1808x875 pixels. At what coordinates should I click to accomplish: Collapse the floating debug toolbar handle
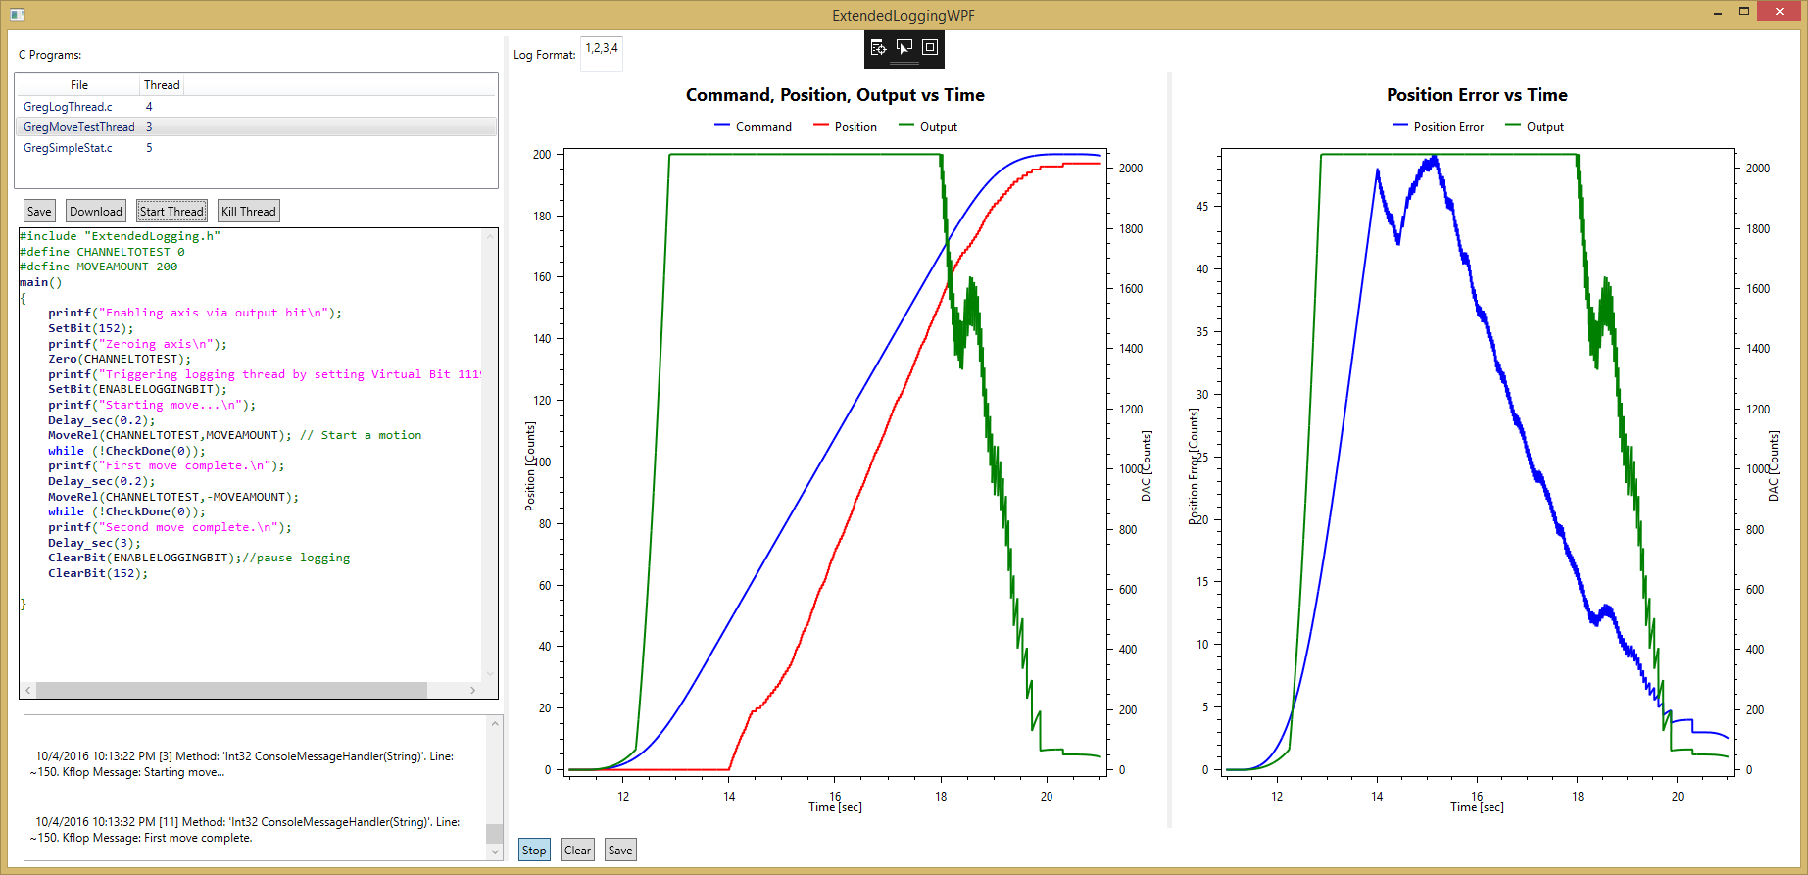coord(904,64)
